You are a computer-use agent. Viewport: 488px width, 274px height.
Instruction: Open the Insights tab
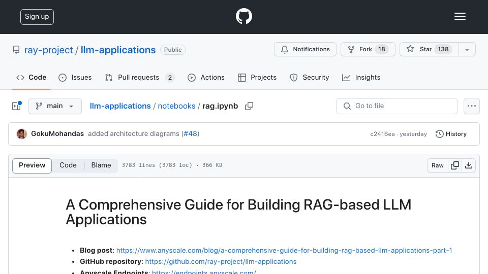click(361, 77)
